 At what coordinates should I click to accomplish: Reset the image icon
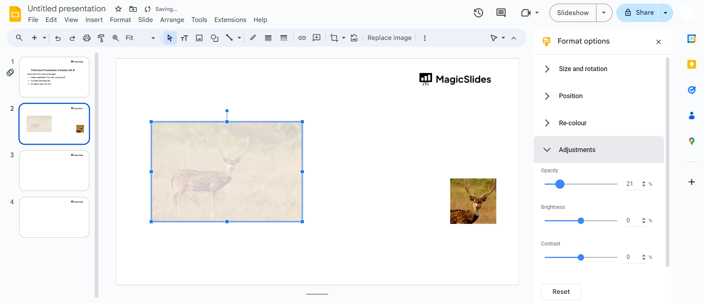[x=354, y=38]
